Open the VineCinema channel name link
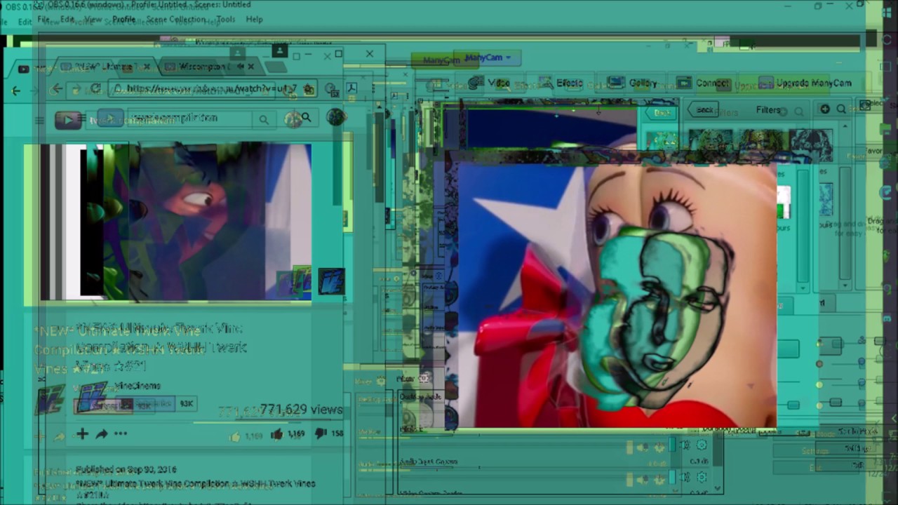Image resolution: width=898 pixels, height=505 pixels. pos(138,386)
